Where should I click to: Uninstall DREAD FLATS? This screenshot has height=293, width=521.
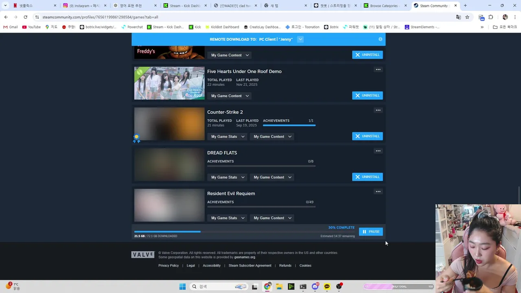(x=367, y=177)
